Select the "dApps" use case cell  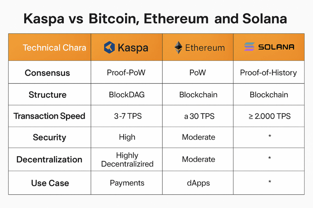click(x=198, y=183)
